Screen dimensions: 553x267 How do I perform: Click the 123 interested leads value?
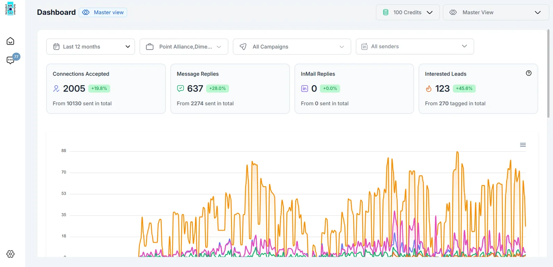(442, 89)
